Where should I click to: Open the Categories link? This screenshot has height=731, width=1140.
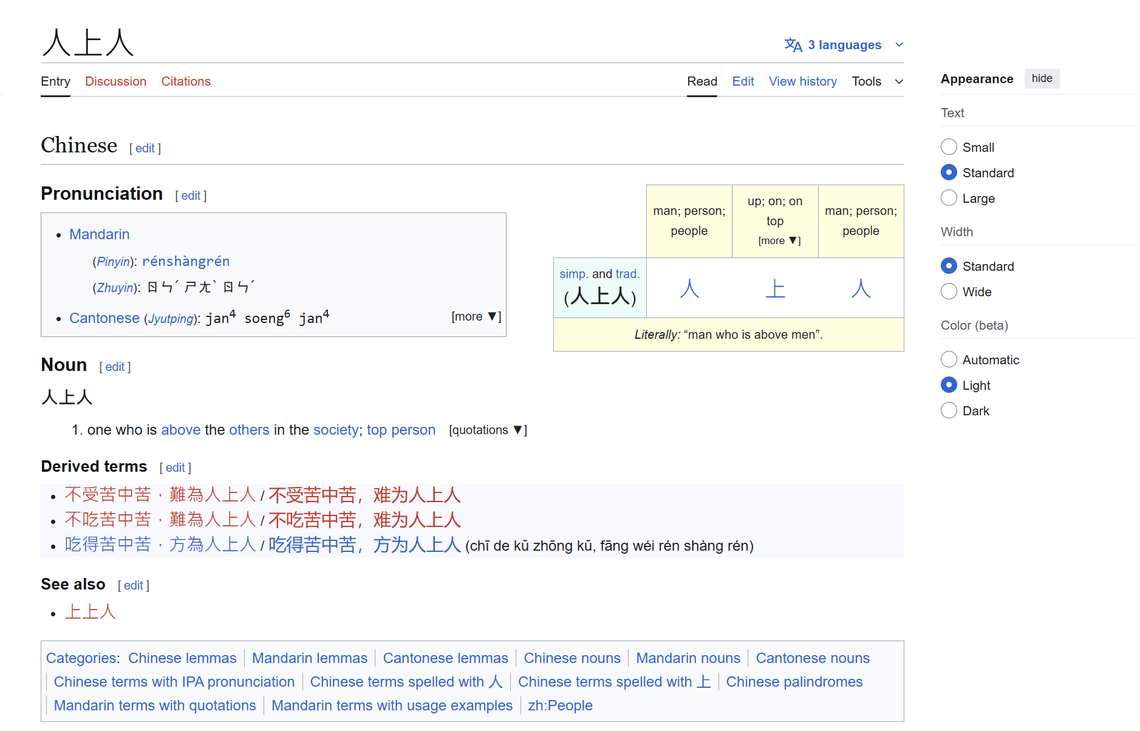(81, 658)
